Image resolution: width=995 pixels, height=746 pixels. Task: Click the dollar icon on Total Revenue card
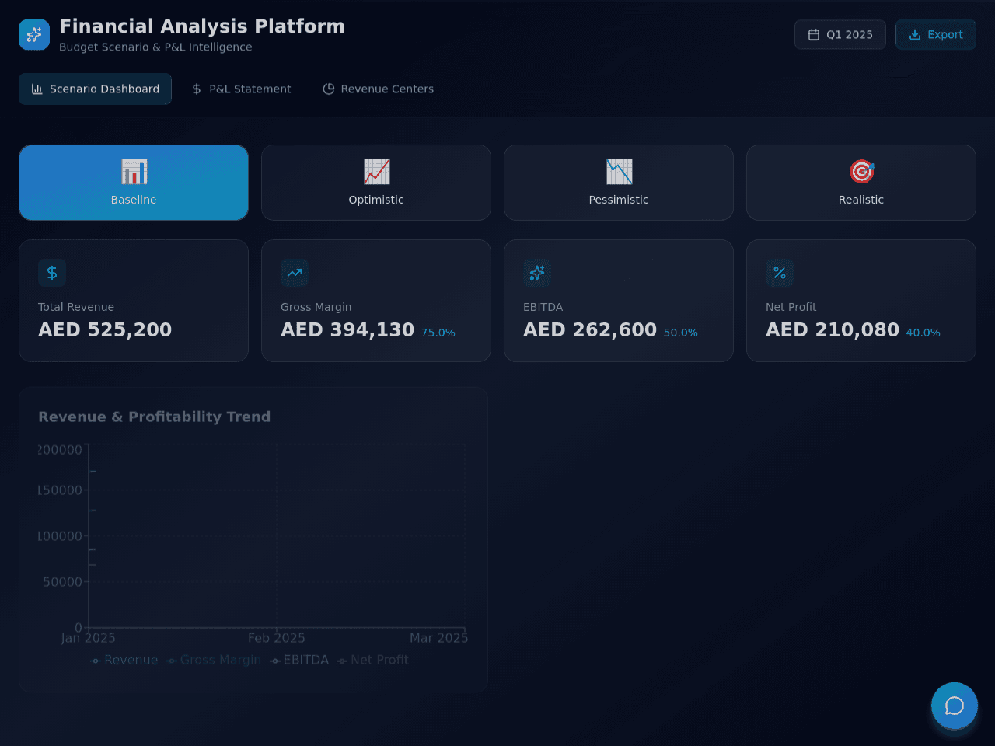tap(52, 273)
